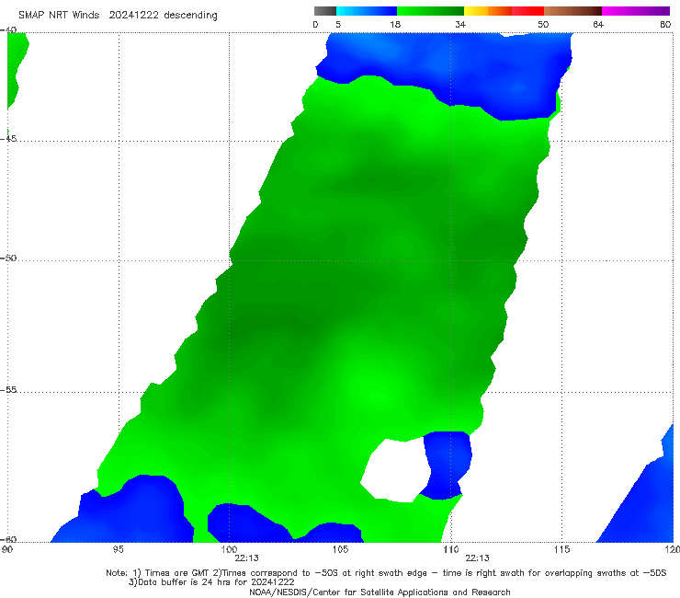Click the date "20241222" in the title
The width and height of the screenshot is (680, 598).
pyautogui.click(x=133, y=16)
